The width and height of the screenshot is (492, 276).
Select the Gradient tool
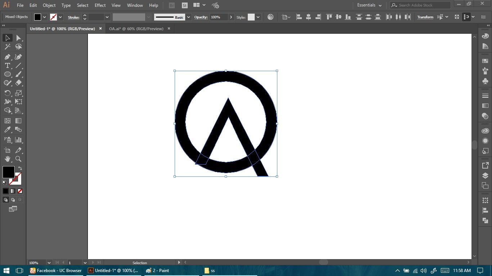click(18, 121)
